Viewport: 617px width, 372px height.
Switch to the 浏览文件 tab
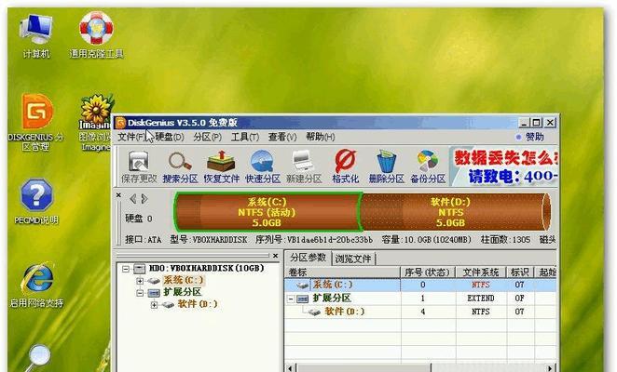354,259
